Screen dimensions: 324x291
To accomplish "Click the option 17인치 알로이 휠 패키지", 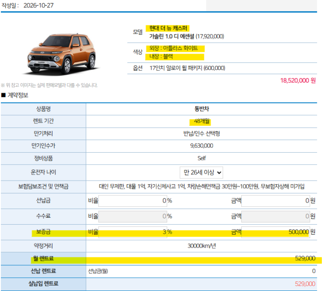I will pos(176,68).
